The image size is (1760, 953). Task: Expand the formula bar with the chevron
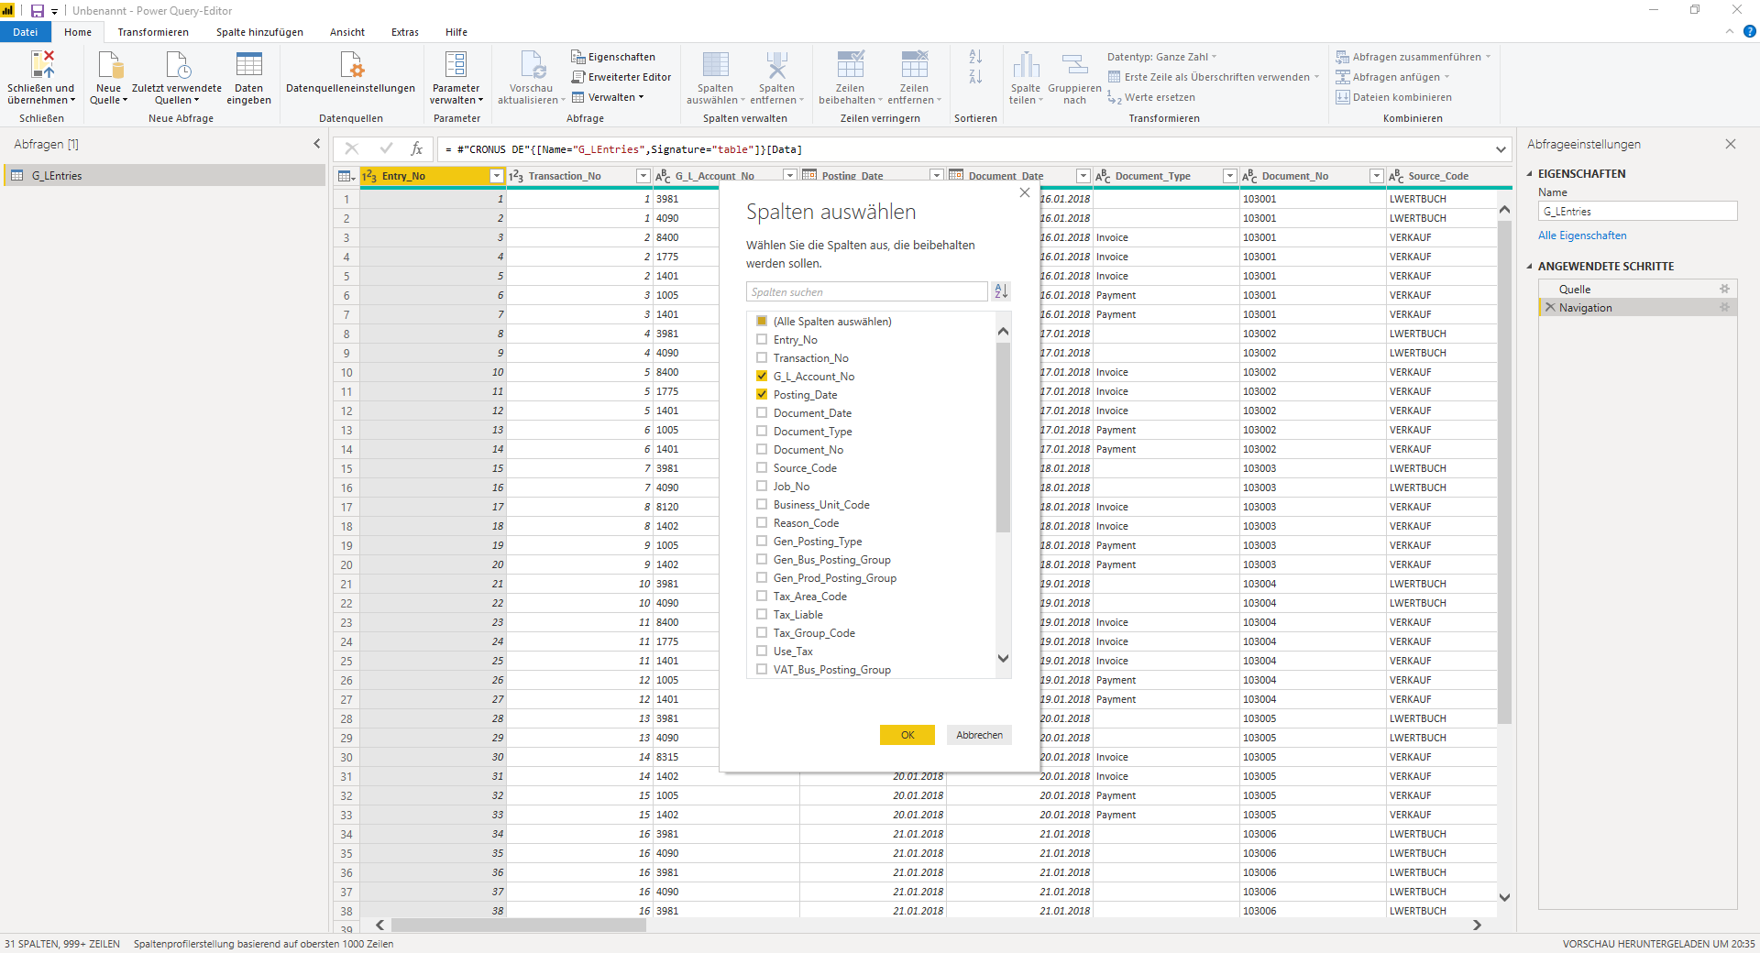point(1501,149)
